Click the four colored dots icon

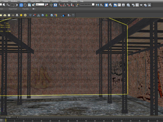click(56, 15)
